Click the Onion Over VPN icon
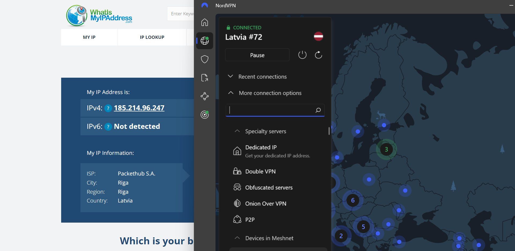This screenshot has height=251, width=515. [x=237, y=203]
